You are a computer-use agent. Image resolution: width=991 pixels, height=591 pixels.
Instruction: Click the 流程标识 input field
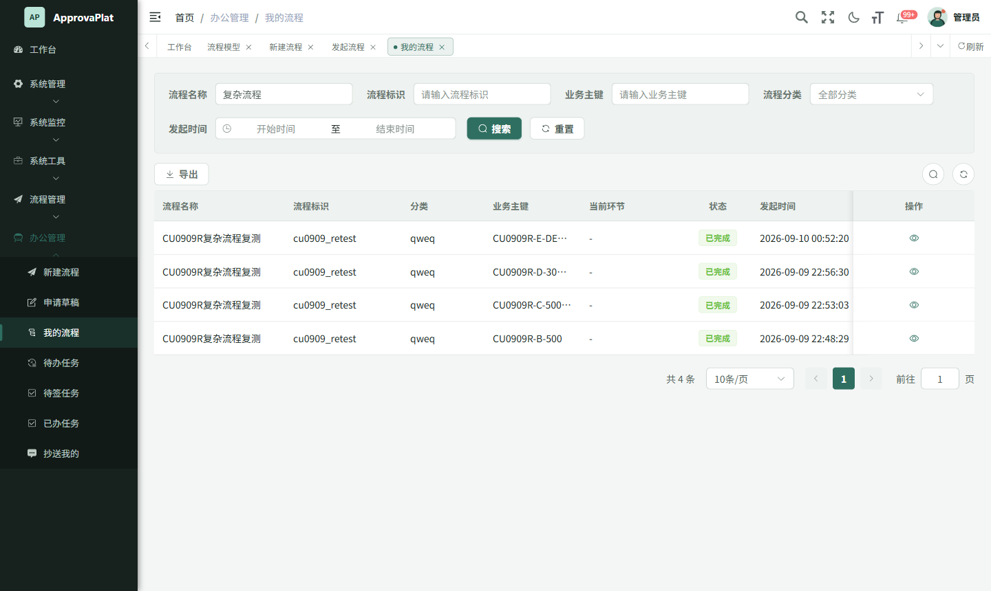(x=482, y=94)
